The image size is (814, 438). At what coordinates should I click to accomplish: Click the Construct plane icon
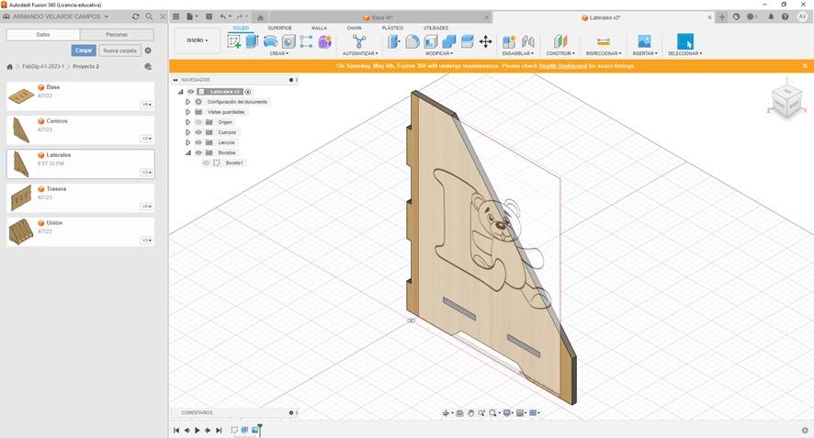click(560, 41)
